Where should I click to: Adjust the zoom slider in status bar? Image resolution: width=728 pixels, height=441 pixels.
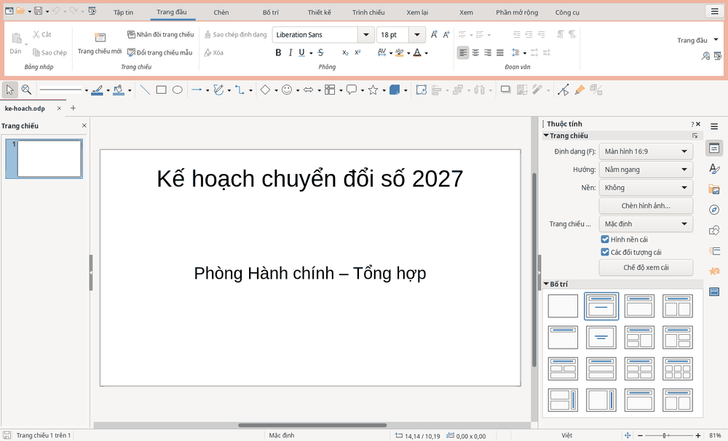(x=669, y=435)
